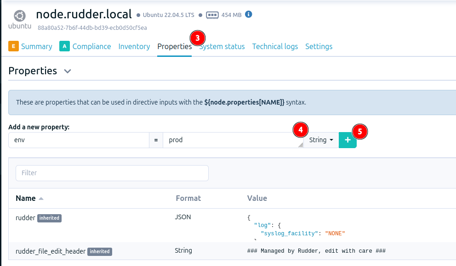This screenshot has width=456, height=266.
Task: Add property with the green plus button
Action: pos(348,140)
